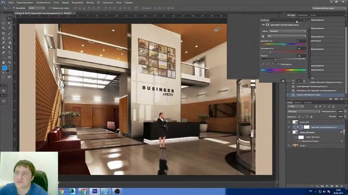The image size is (348, 195).
Task: Toggle the Автовыбор checkbox in options bar
Action: 14,8
